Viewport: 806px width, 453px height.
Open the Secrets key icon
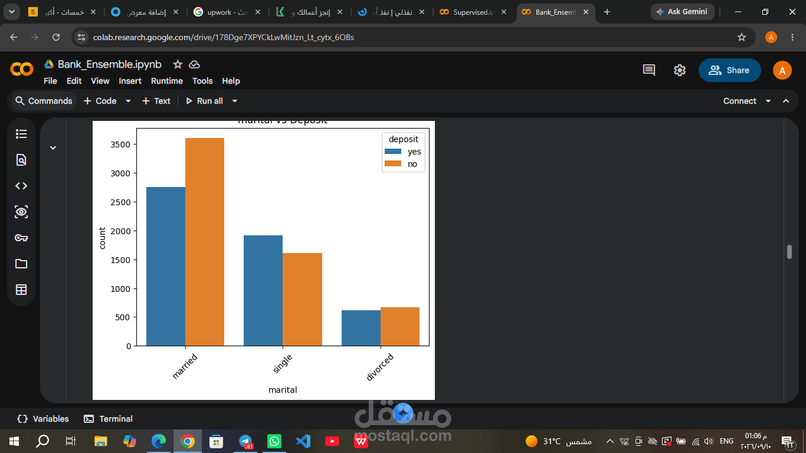(21, 238)
